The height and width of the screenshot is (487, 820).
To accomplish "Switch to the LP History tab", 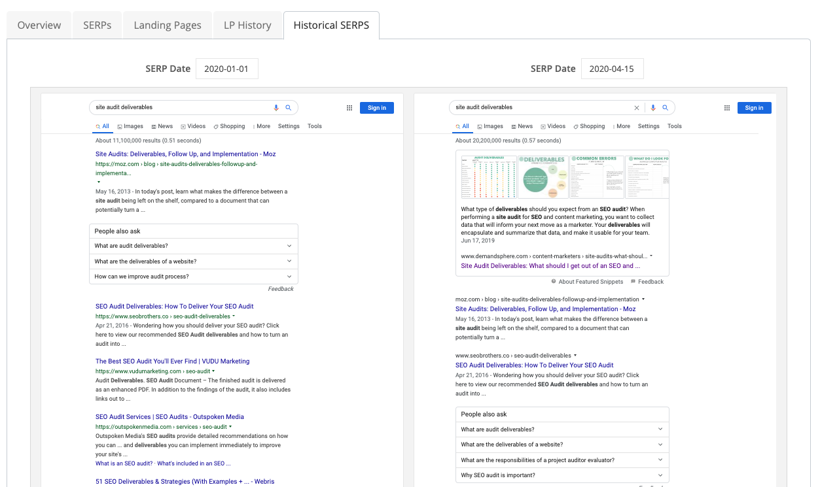I will (247, 25).
